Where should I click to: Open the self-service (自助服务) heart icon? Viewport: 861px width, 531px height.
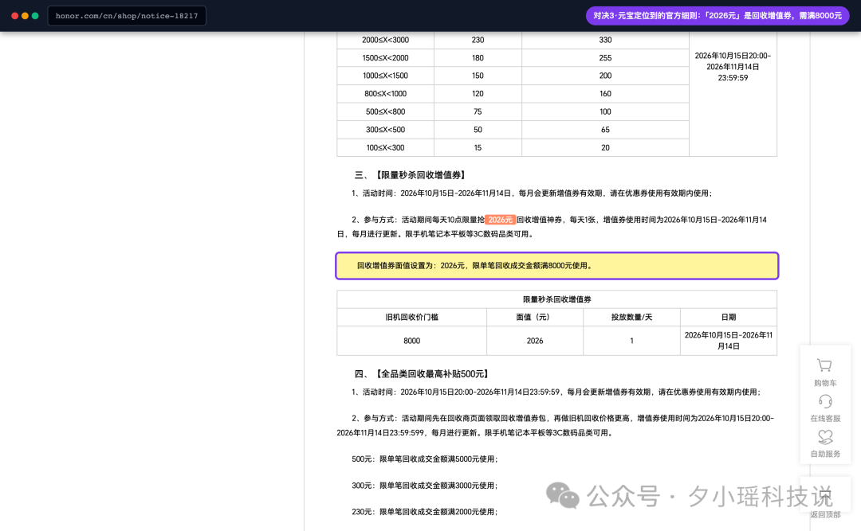[825, 436]
